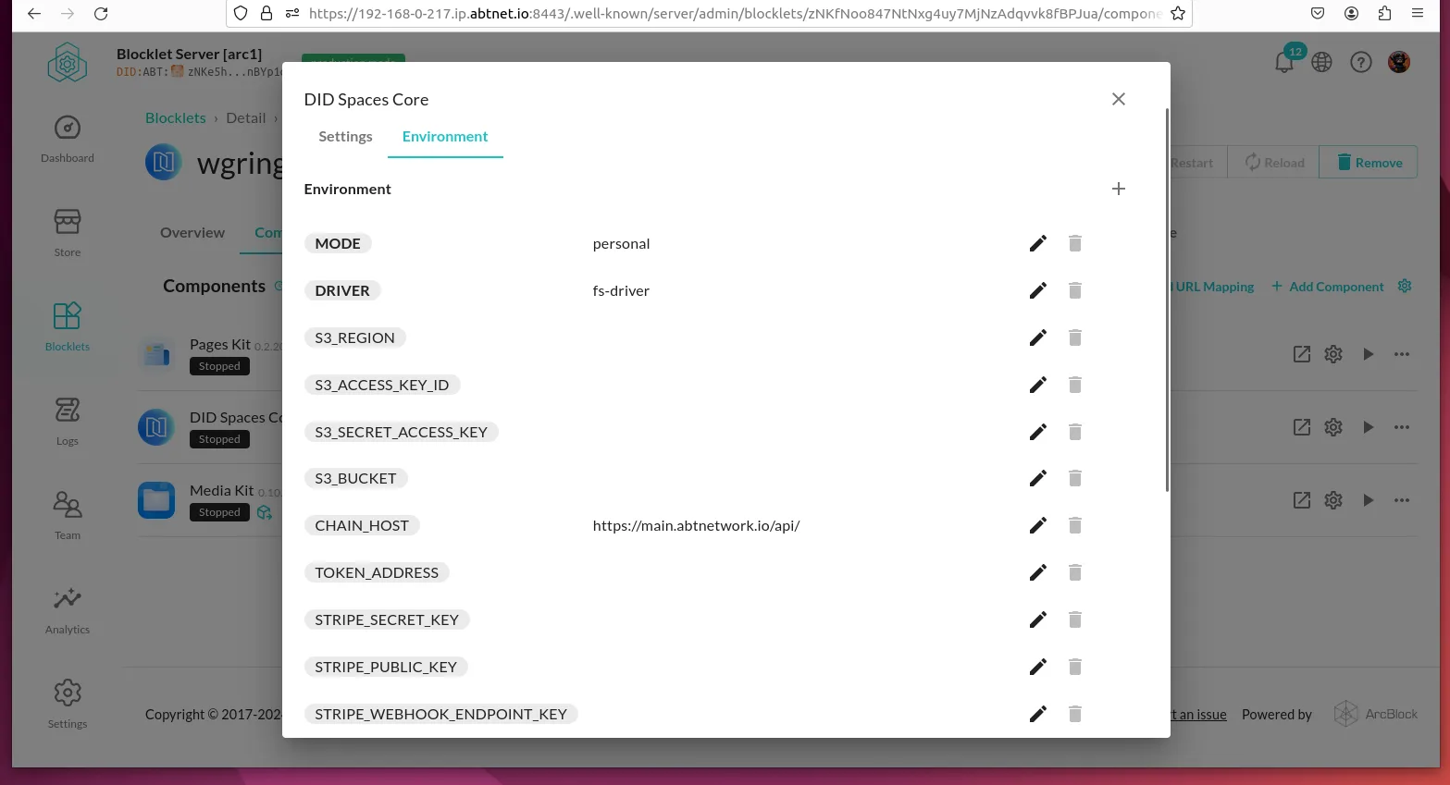Open the Overview tab behind the dialog
1450x785 pixels.
[192, 233]
